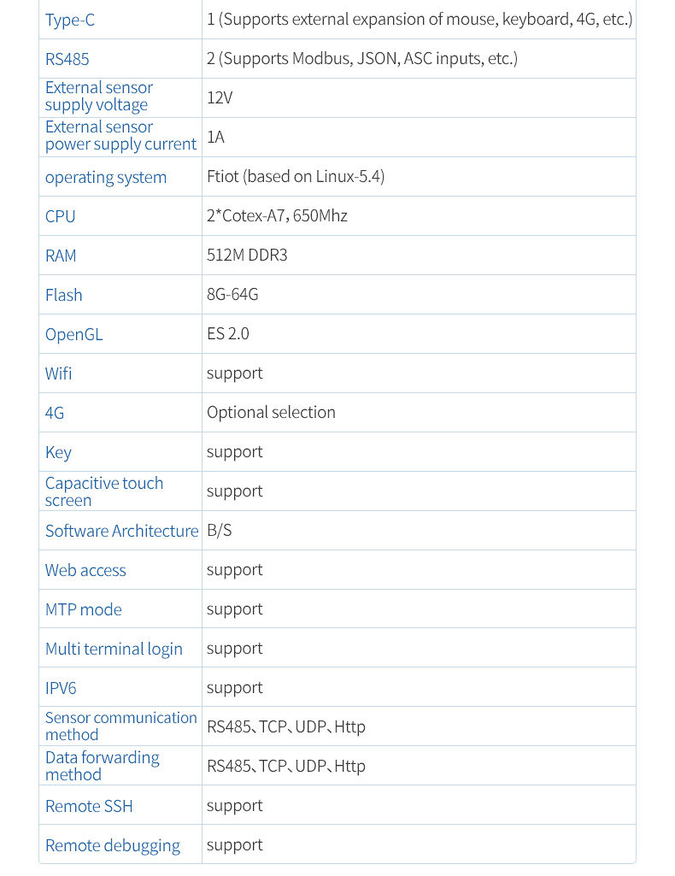Click the Capacitive touch screen label
Screen dimensions: 675x876
click(x=104, y=491)
